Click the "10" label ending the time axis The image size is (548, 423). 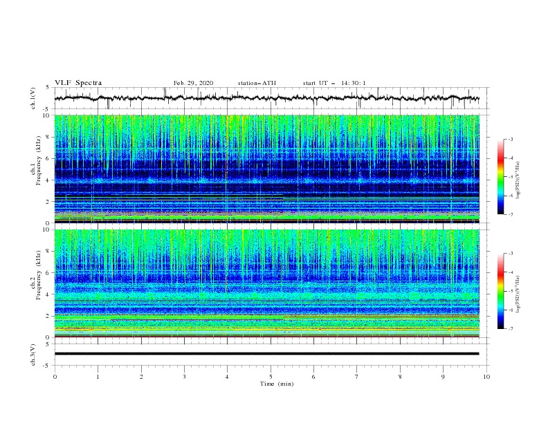[486, 377]
